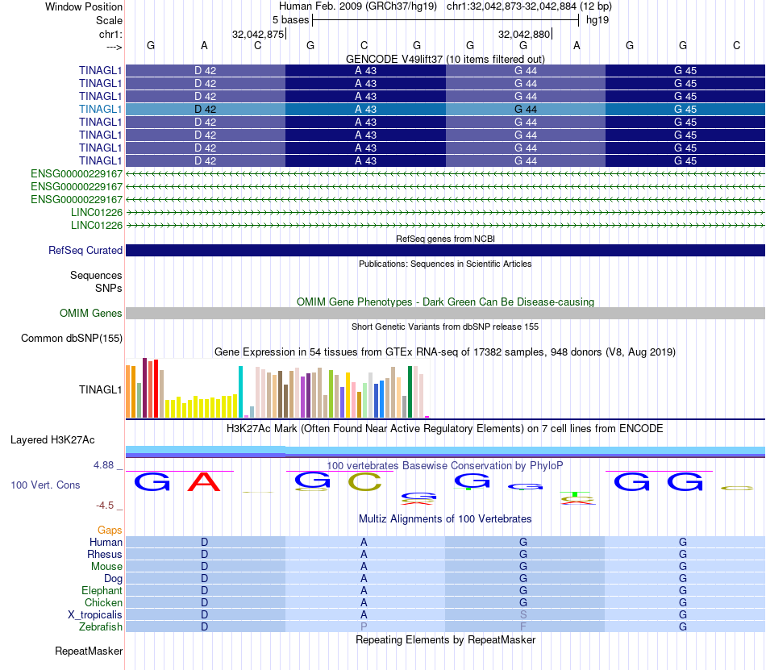The height and width of the screenshot is (670, 766).
Task: Select the Human alignment row label
Action: (106, 542)
